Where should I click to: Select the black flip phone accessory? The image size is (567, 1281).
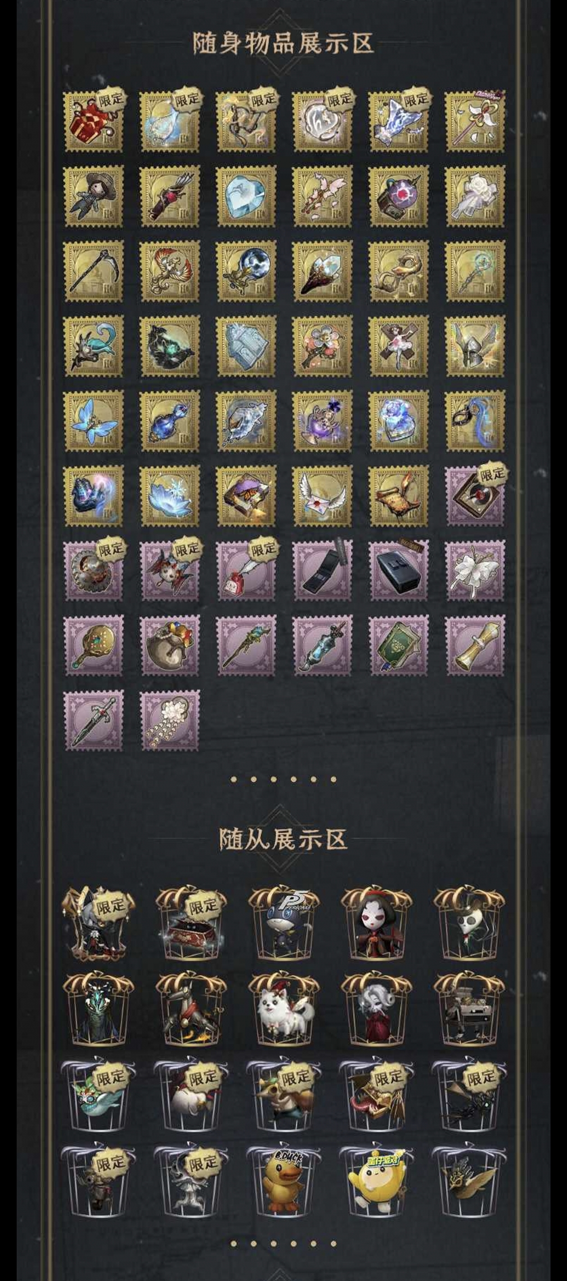[323, 570]
